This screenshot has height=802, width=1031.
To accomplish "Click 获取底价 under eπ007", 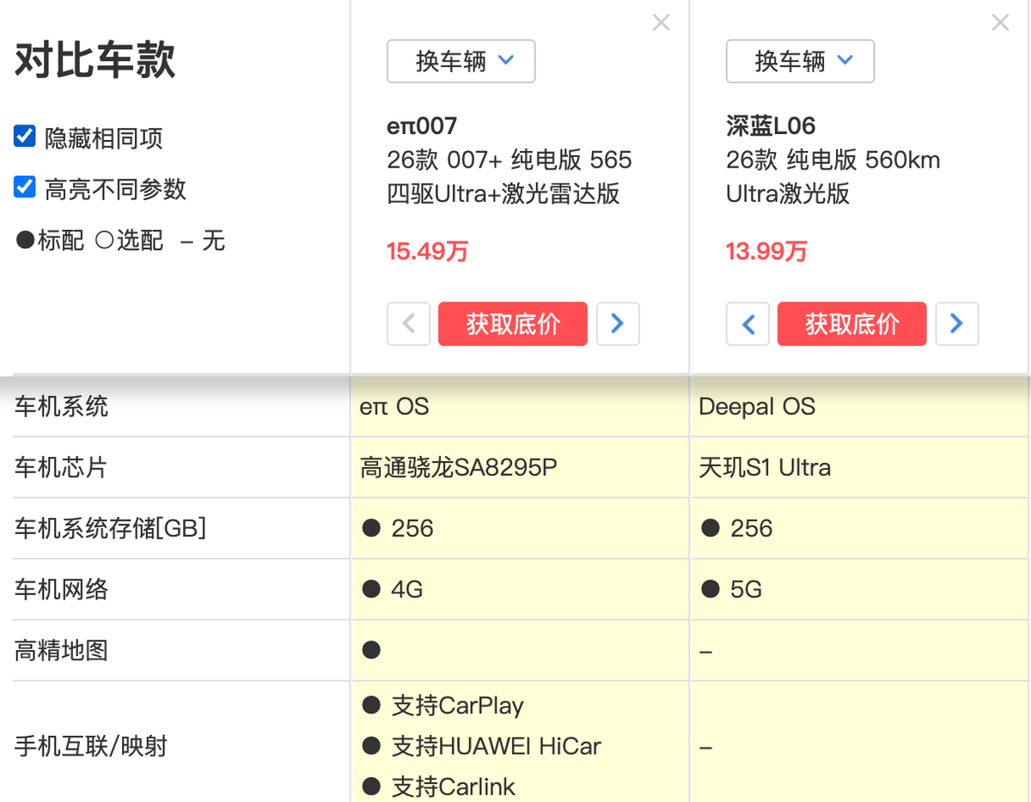I will click(512, 324).
